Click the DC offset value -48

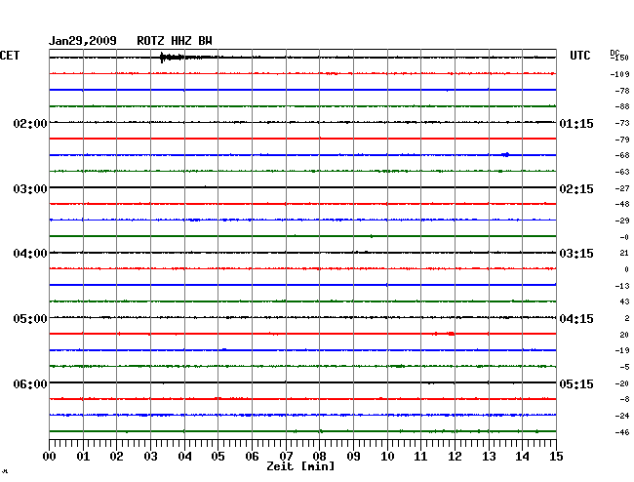point(622,204)
